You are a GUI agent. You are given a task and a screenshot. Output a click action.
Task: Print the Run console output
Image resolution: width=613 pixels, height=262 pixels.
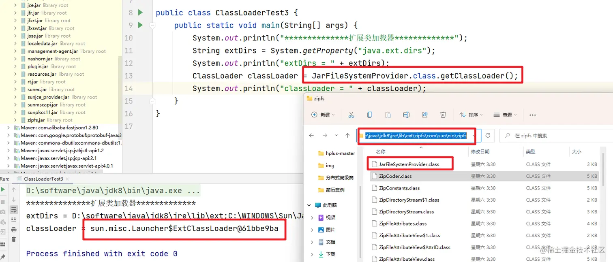click(x=14, y=230)
